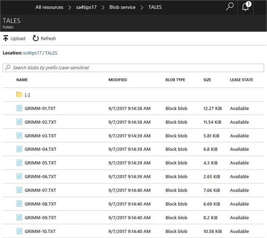Click Block blob type for GRIMM-02.TXT

(x=176, y=122)
